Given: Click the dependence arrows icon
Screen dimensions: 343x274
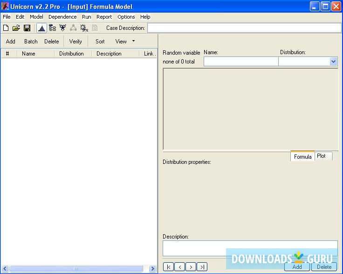Looking at the screenshot, I should (x=63, y=28).
